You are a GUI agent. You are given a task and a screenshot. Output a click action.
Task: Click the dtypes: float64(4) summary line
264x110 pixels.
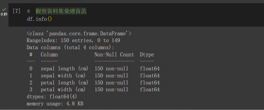pyautogui.click(x=52, y=97)
